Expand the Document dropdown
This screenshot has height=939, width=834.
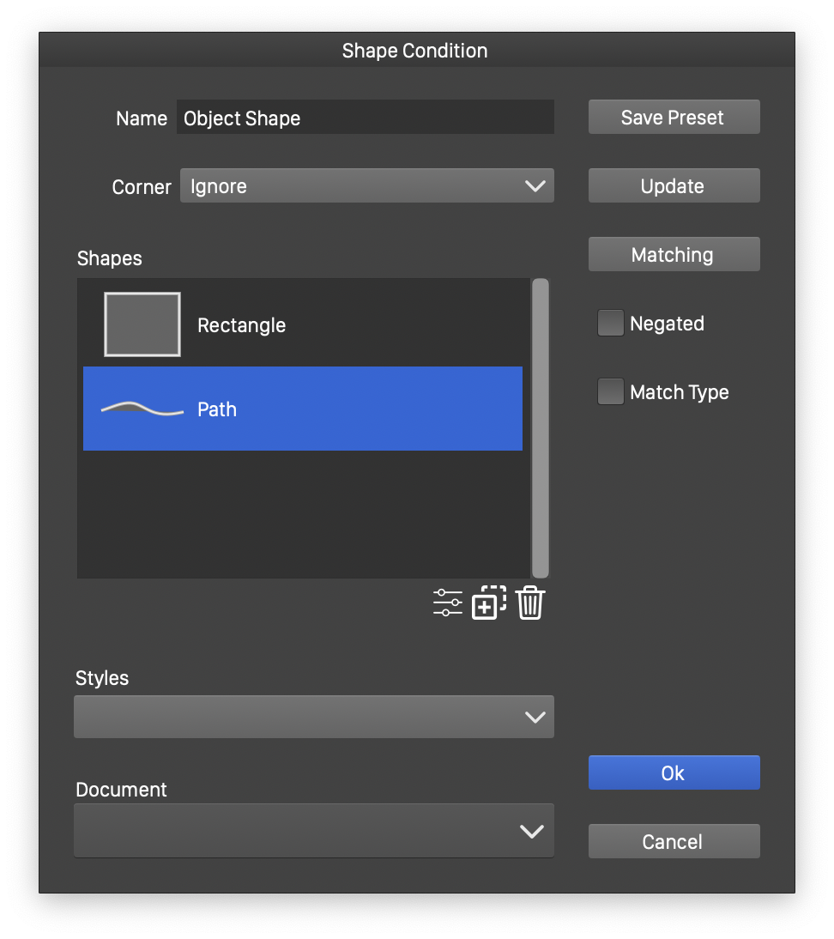[x=314, y=830]
